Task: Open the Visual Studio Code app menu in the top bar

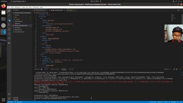Action: (18, 1)
